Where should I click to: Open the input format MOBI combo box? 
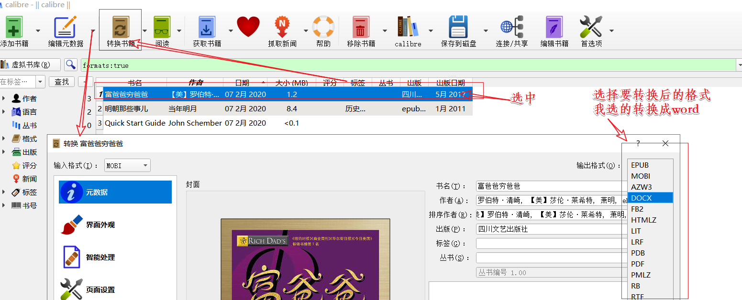tap(127, 165)
